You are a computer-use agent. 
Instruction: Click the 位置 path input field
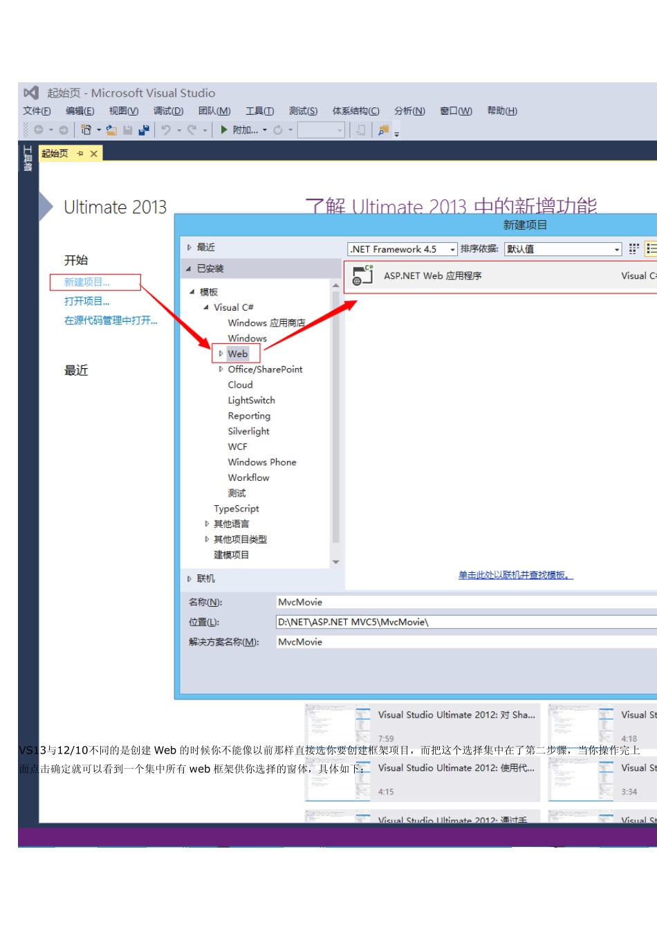[466, 622]
